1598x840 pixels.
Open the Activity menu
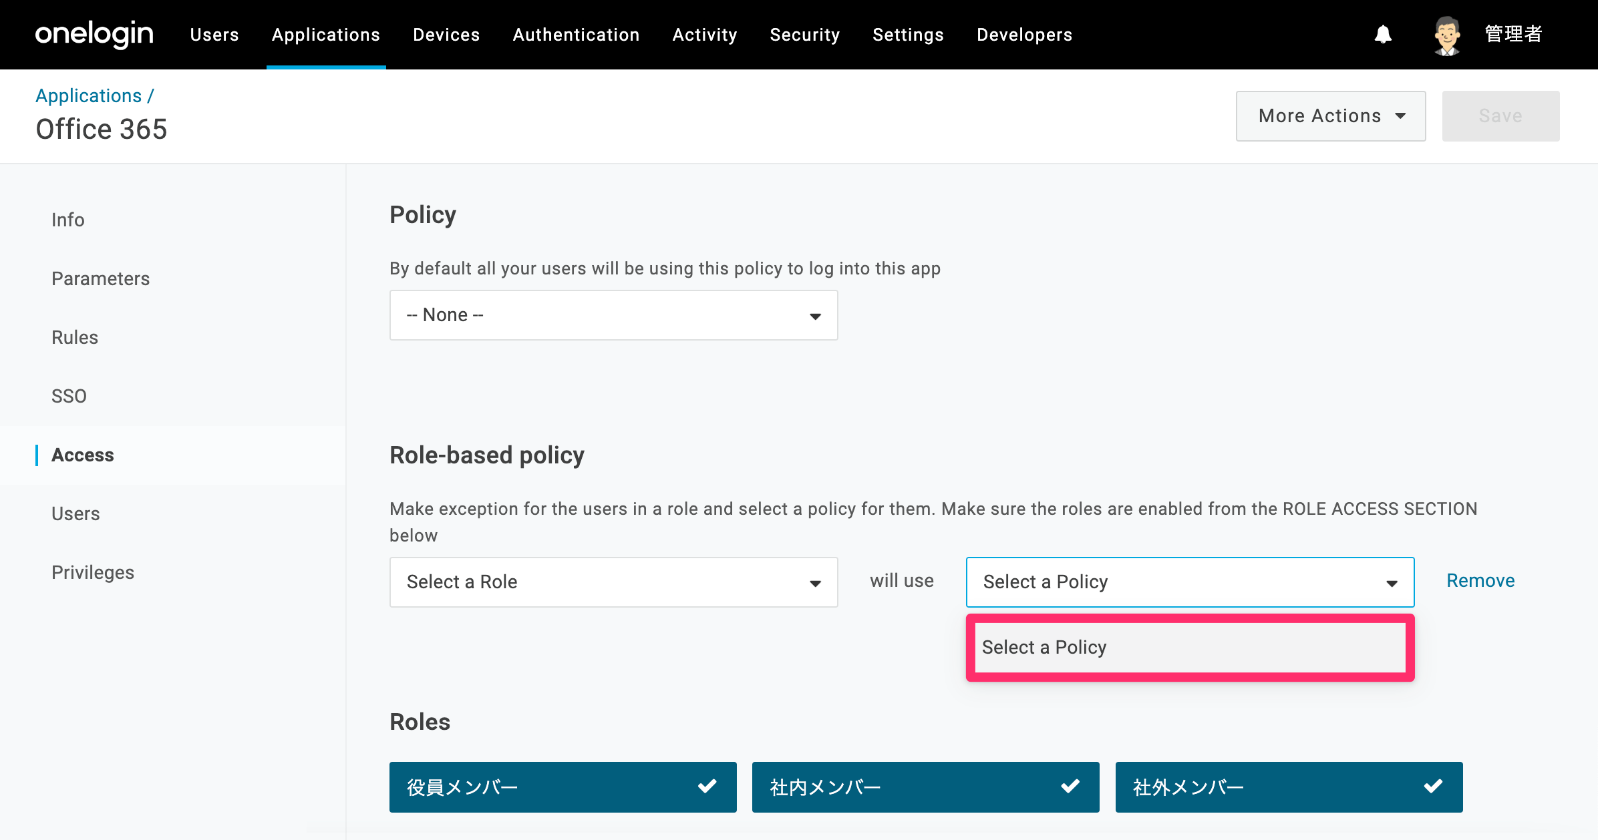click(x=705, y=35)
